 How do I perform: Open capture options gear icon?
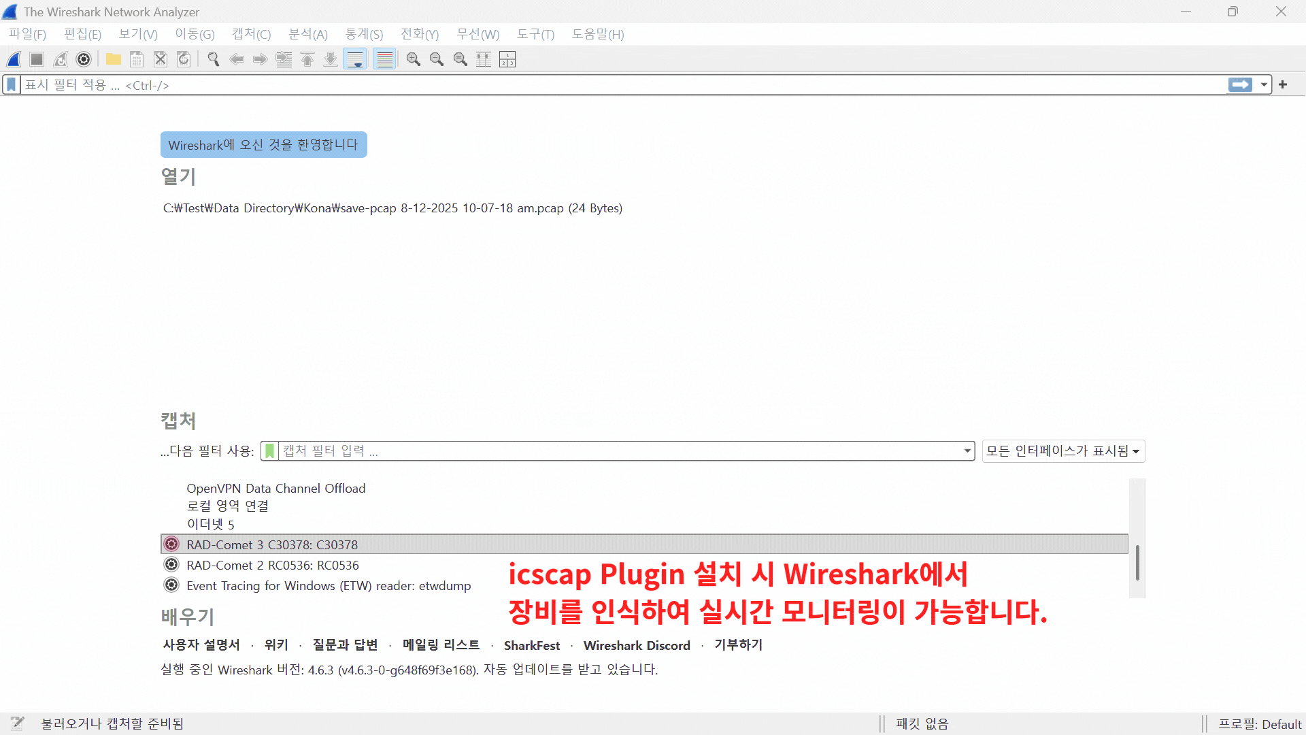(x=84, y=60)
